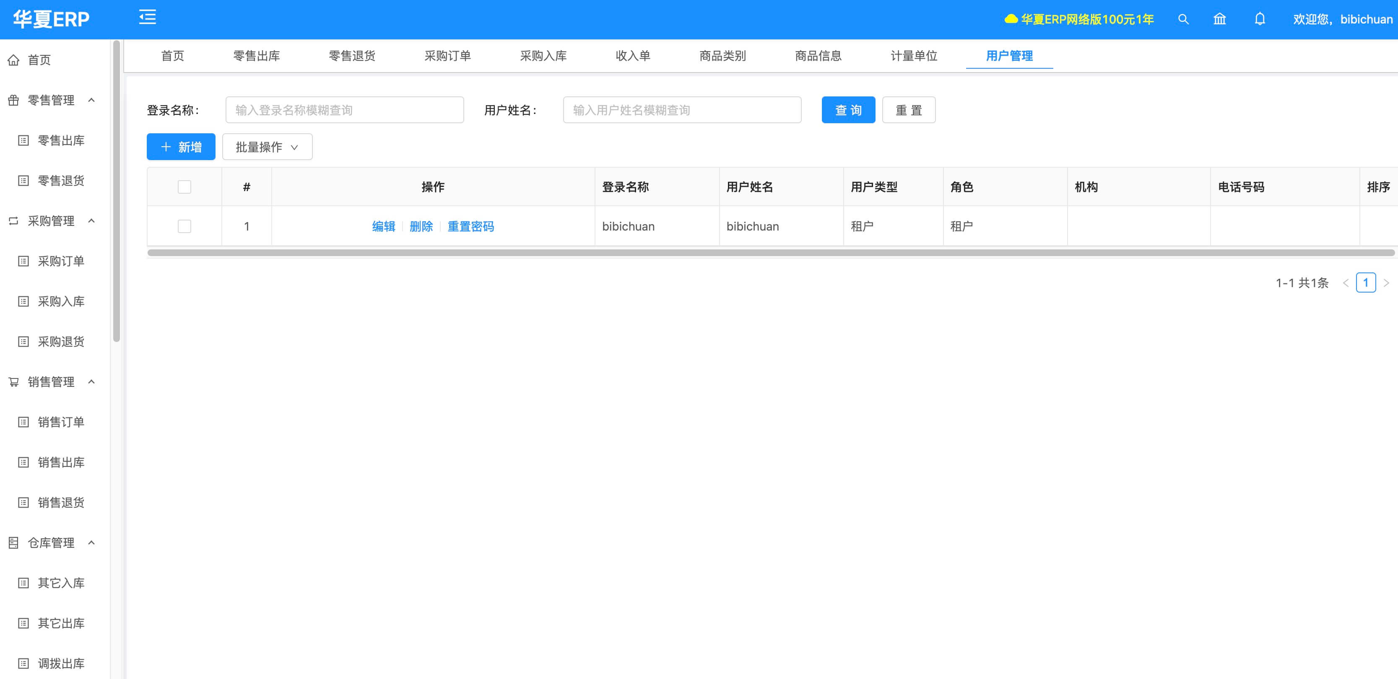Image resolution: width=1398 pixels, height=679 pixels.
Task: Click the bank building icon in header
Action: click(x=1219, y=20)
